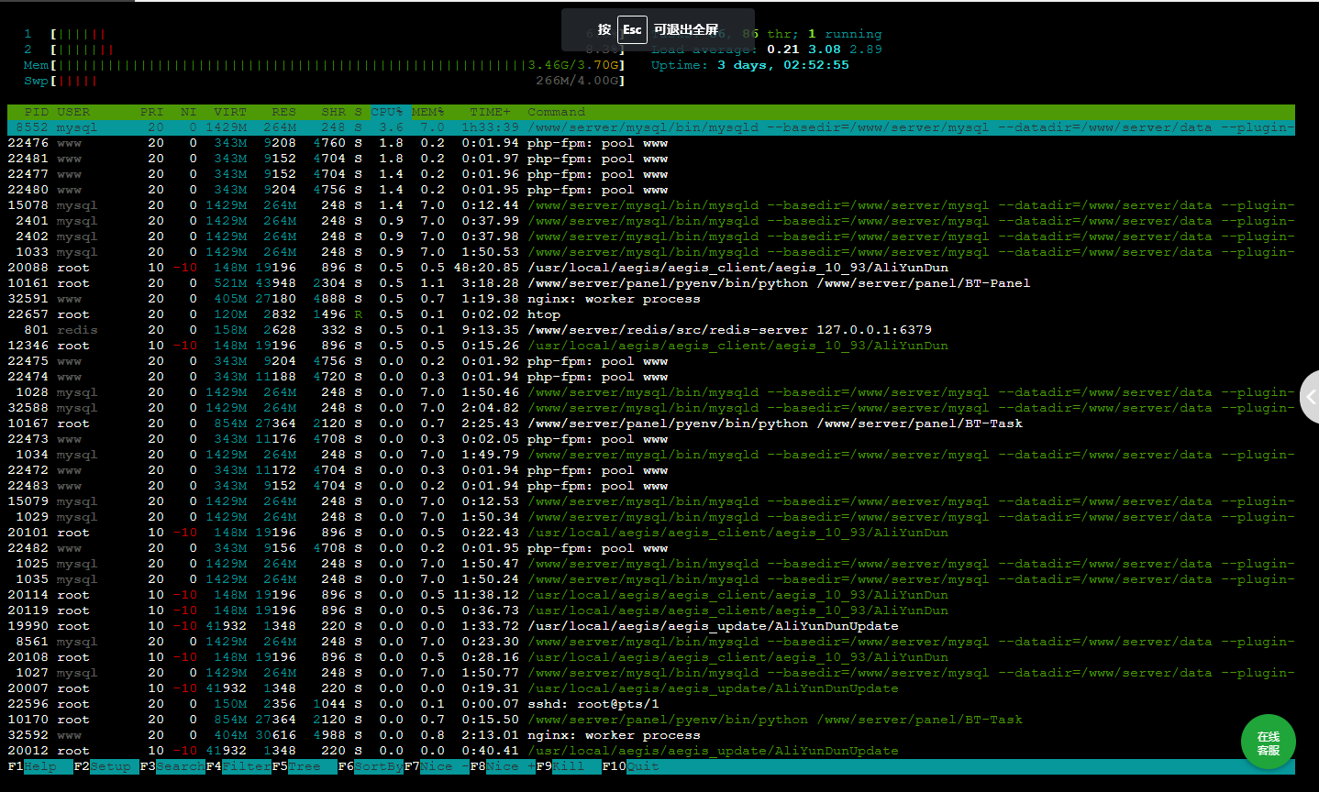Sort by the CPU% column header

pos(387,112)
